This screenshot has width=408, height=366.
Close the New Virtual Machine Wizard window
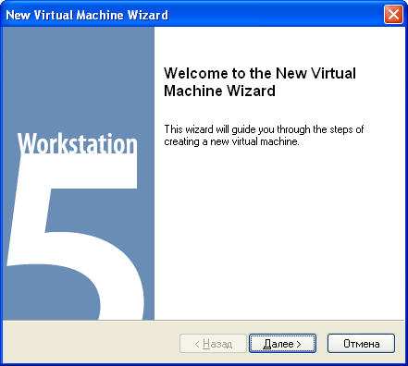(x=393, y=14)
